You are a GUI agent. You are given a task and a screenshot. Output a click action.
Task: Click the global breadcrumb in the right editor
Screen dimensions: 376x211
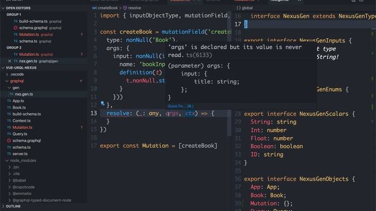245,8
